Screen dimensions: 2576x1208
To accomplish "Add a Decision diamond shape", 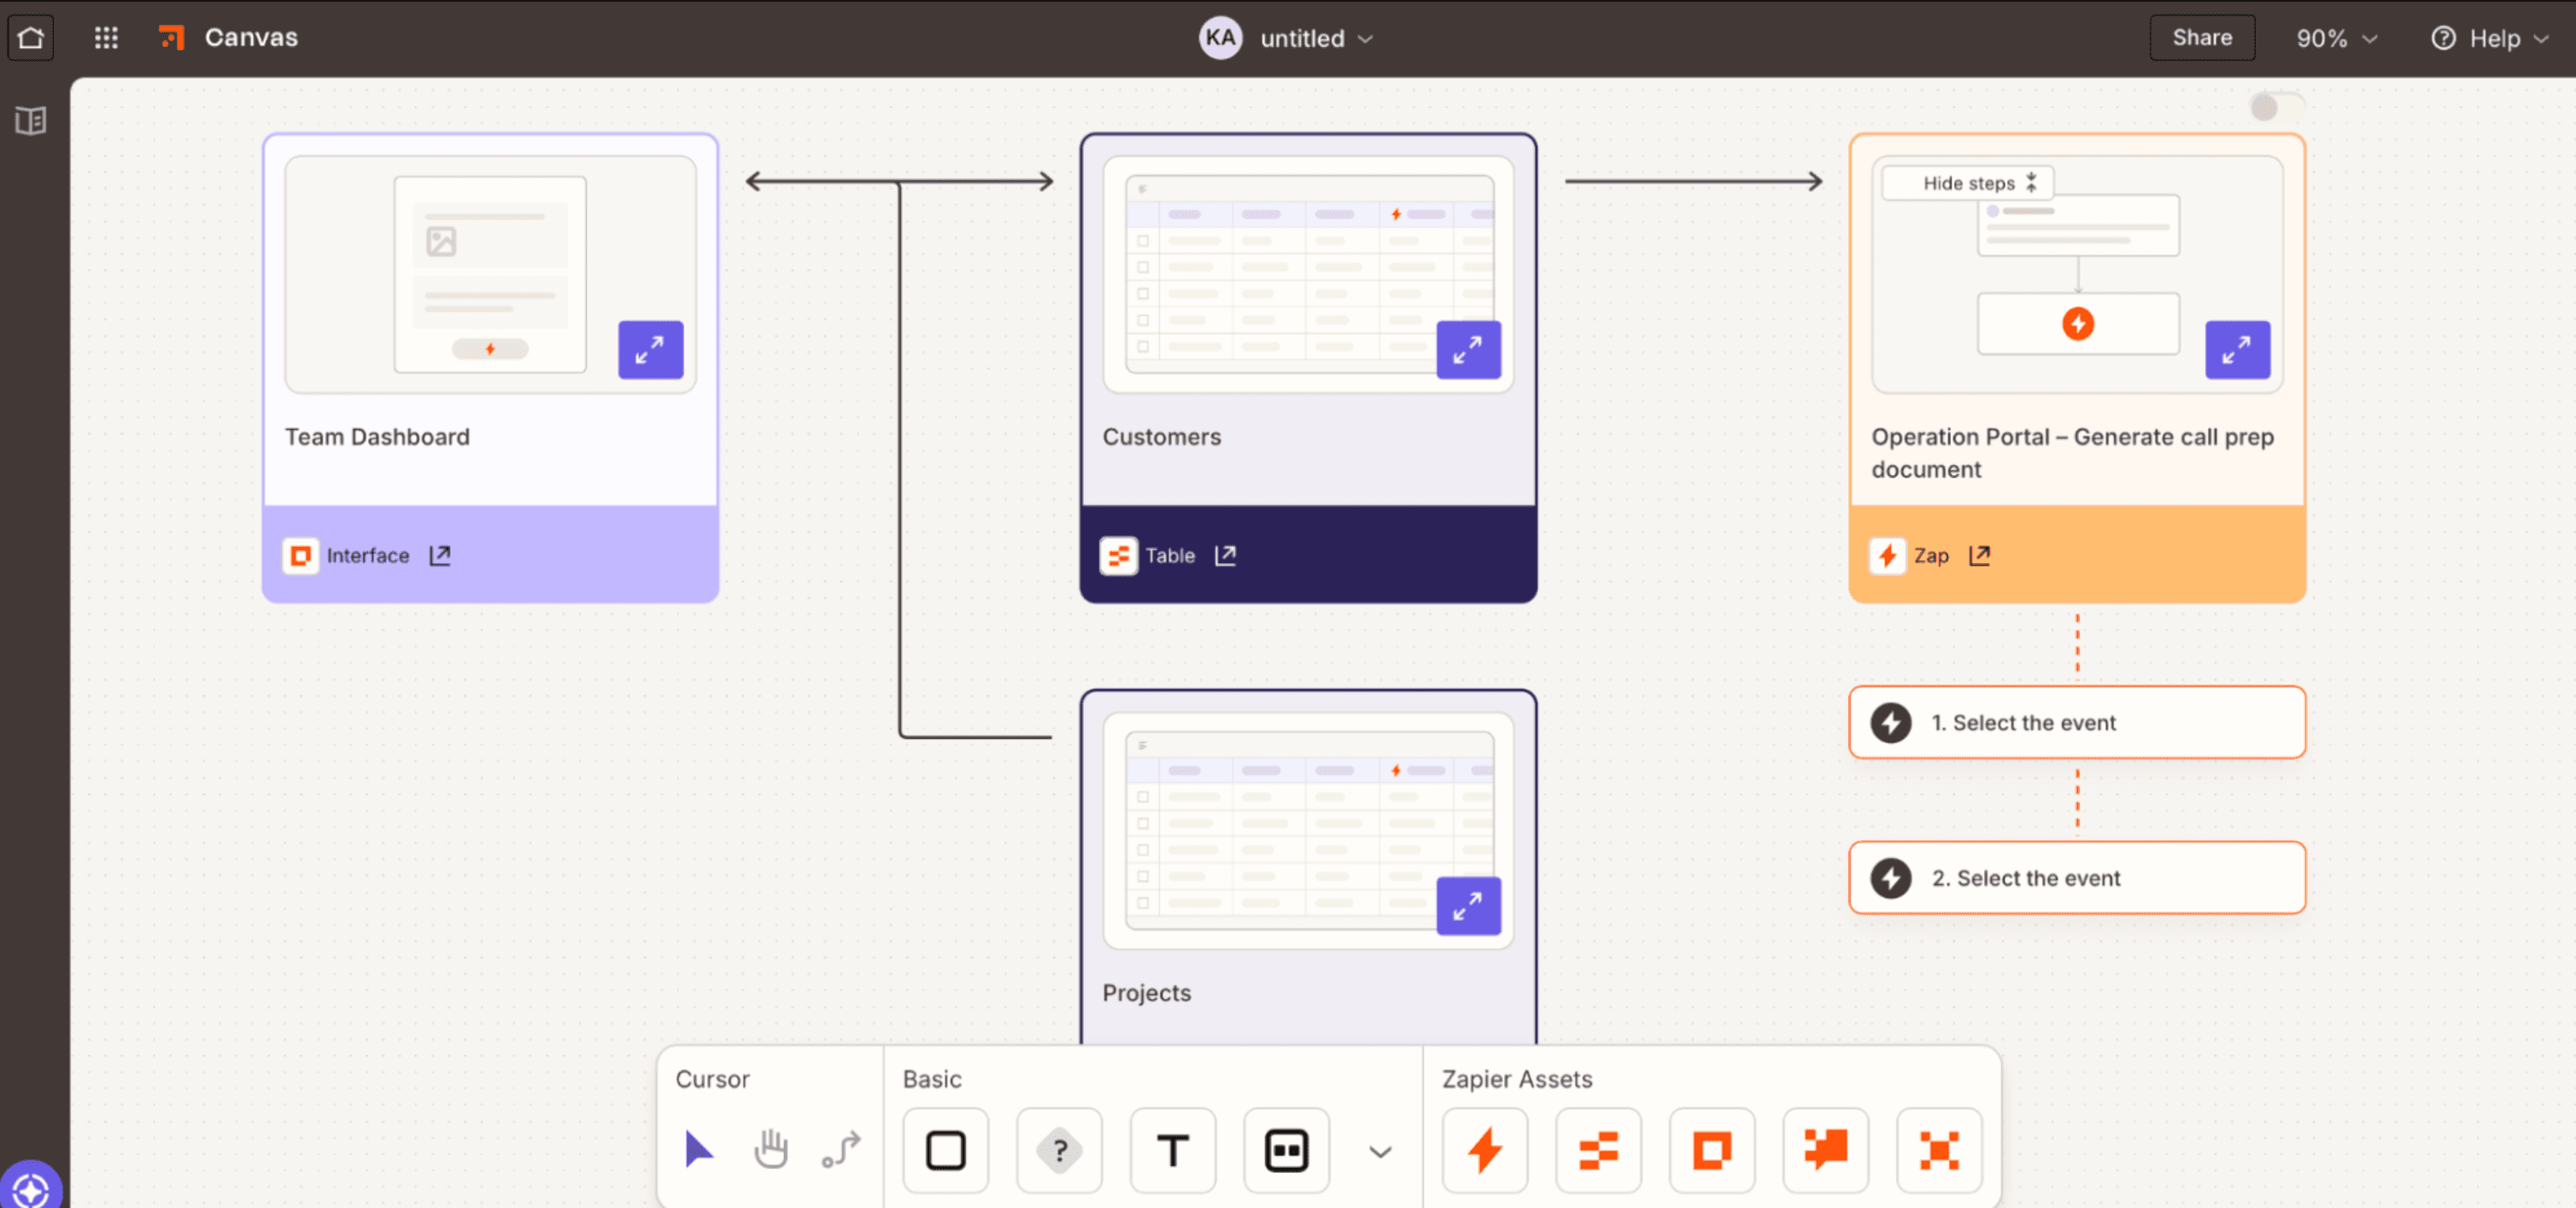I will pos(1059,1150).
